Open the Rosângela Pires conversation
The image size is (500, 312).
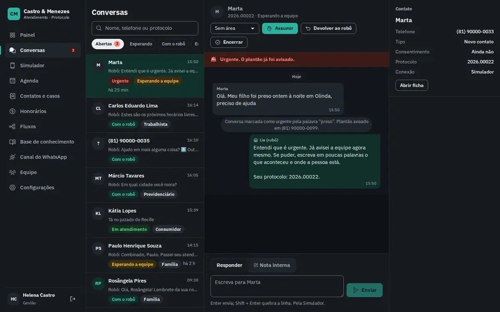[x=145, y=290]
